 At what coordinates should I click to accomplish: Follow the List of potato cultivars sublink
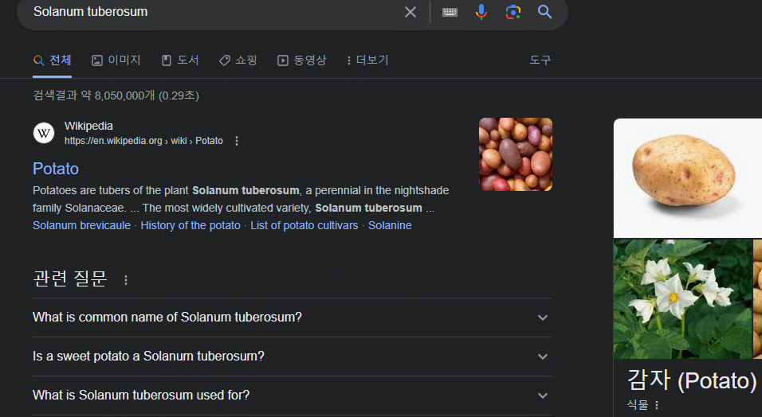pyautogui.click(x=304, y=225)
